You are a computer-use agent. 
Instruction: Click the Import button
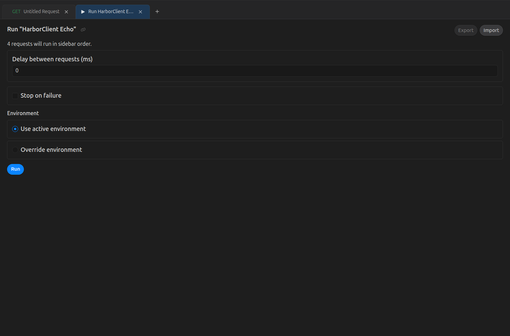click(491, 30)
